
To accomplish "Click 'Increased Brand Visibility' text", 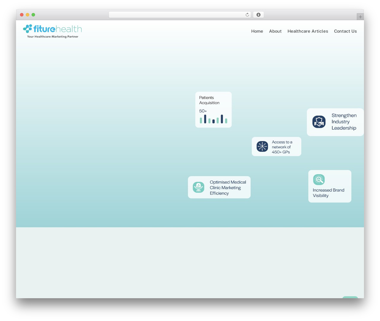I will coord(328,193).
